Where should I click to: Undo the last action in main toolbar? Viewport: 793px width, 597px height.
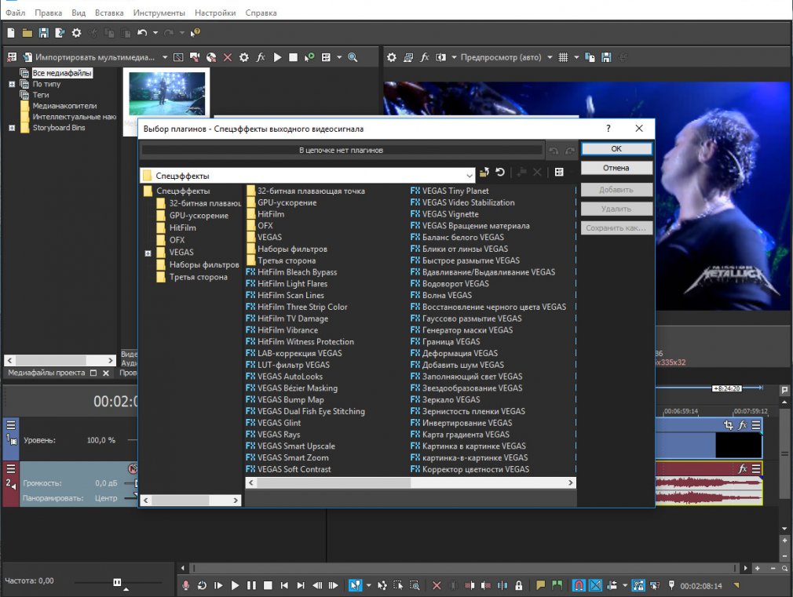[142, 33]
